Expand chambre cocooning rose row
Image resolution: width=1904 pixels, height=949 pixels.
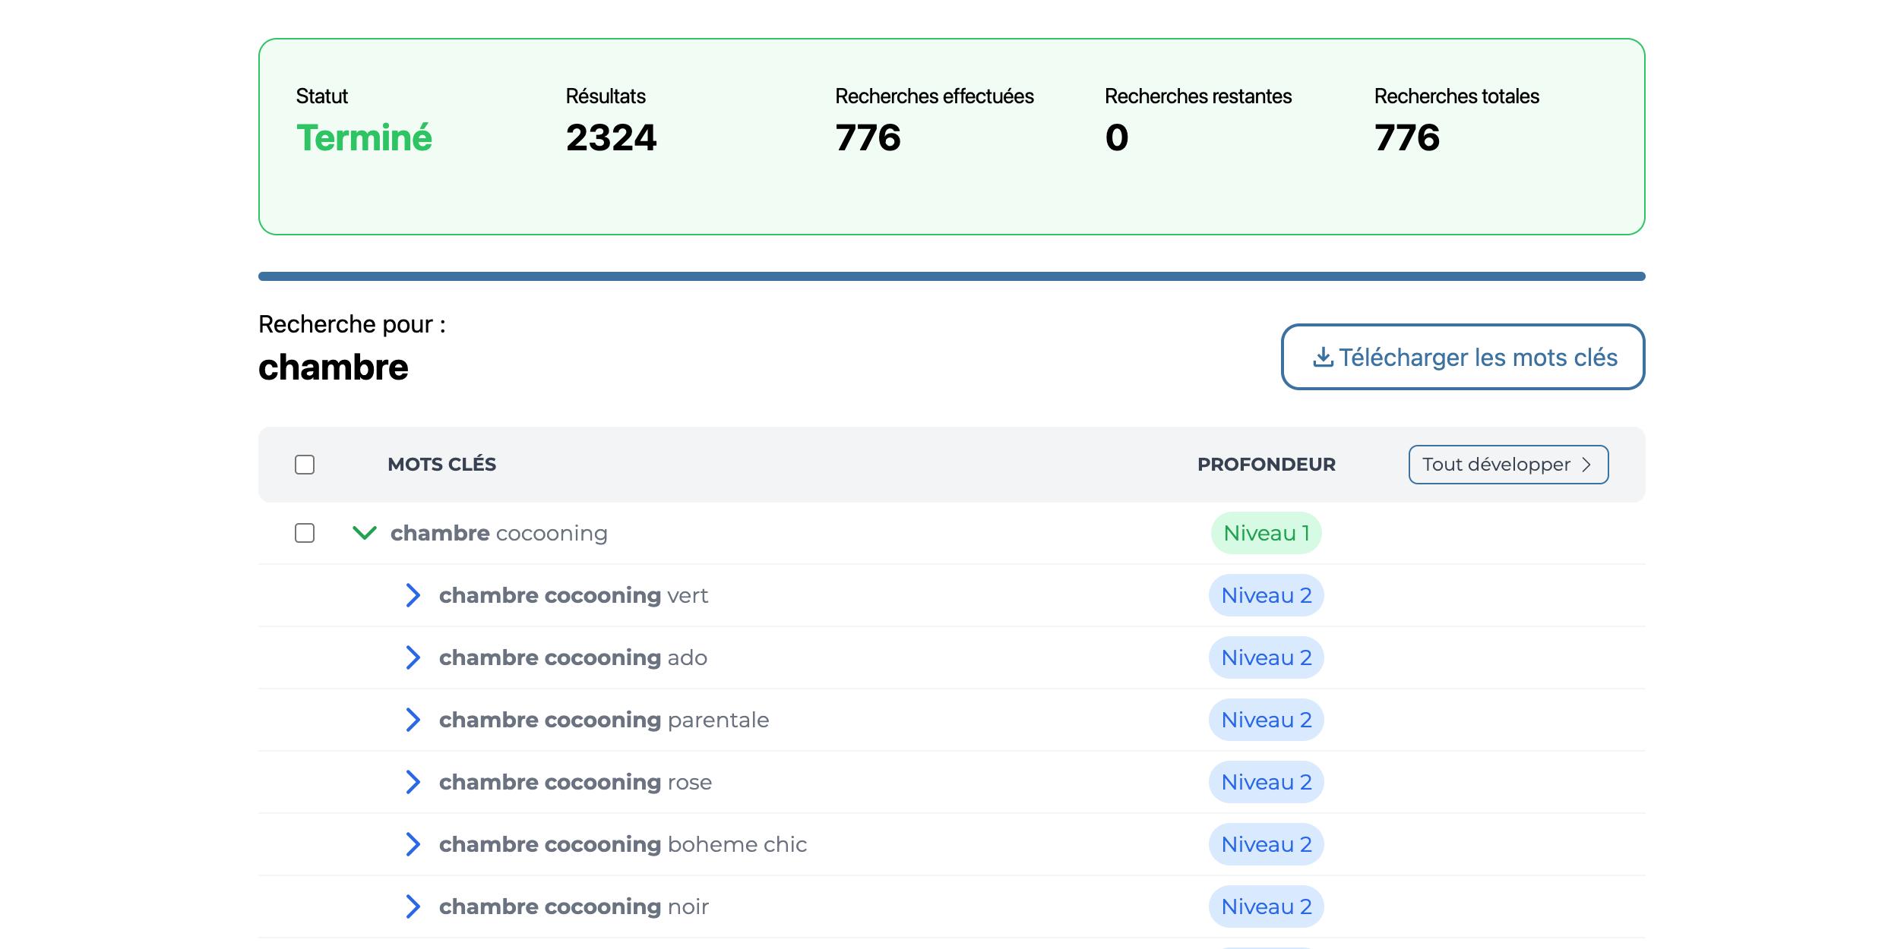pyautogui.click(x=413, y=782)
